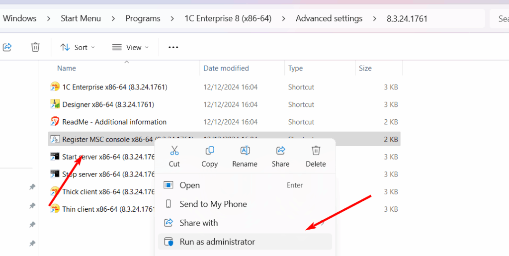Sort by Size column header

coord(365,68)
